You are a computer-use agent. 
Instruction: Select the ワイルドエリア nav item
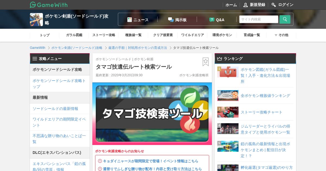pyautogui.click(x=193, y=35)
